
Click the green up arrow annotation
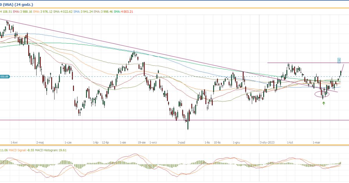tap(324, 103)
